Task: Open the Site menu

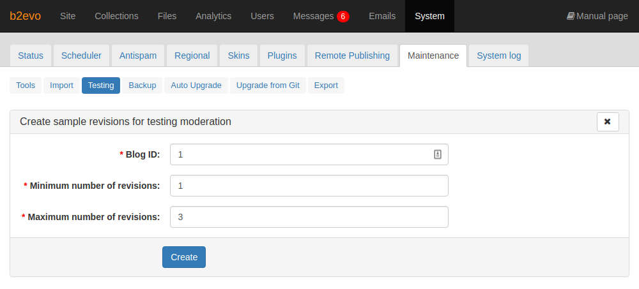Action: coord(68,16)
